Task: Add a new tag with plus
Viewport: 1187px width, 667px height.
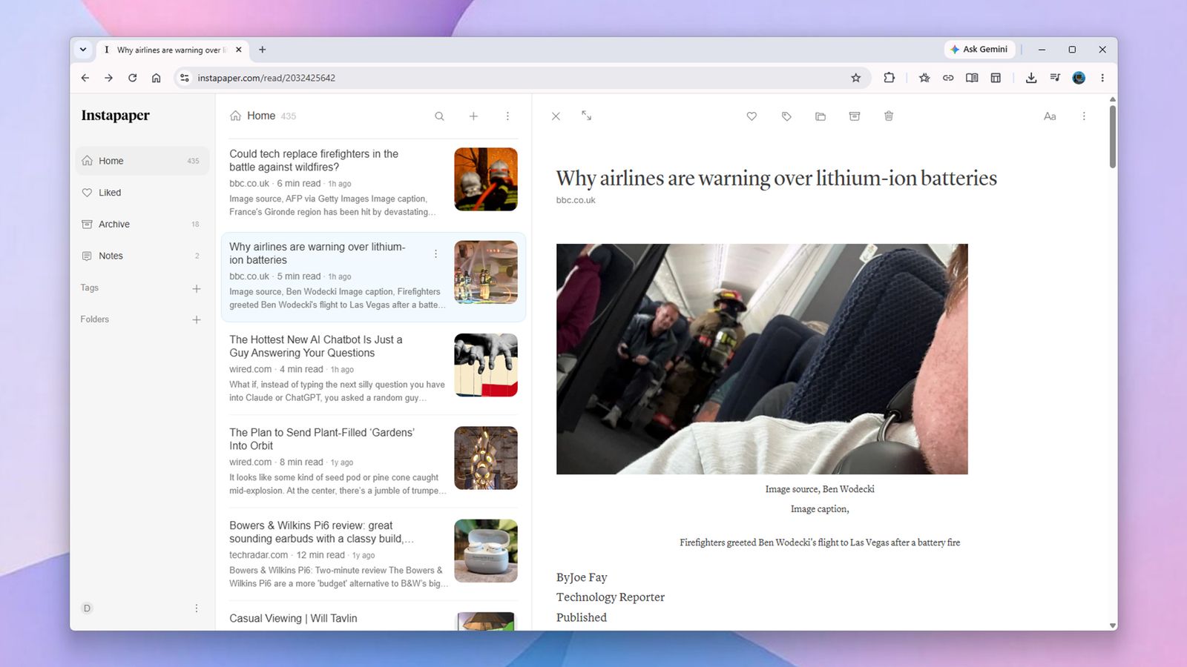Action: 197,288
